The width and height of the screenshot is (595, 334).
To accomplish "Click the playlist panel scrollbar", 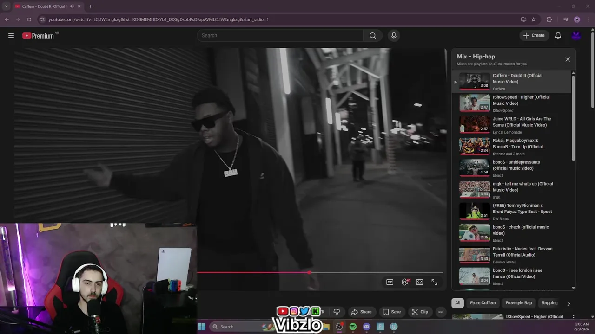I will point(573,118).
